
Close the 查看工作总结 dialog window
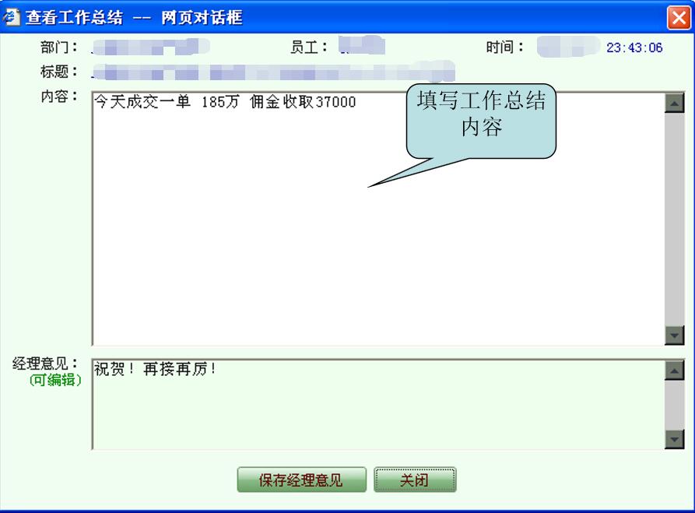[x=679, y=18]
